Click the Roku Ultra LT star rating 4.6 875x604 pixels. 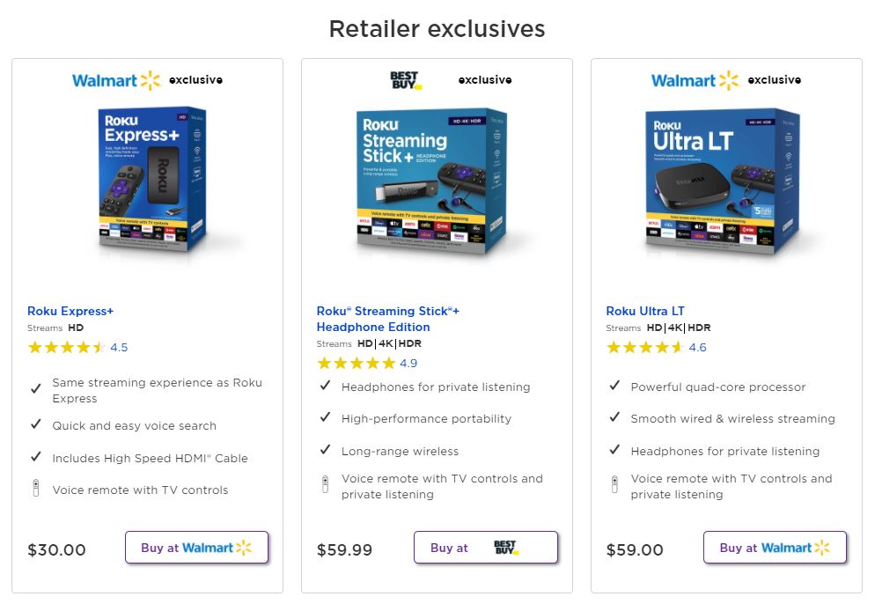click(x=657, y=348)
